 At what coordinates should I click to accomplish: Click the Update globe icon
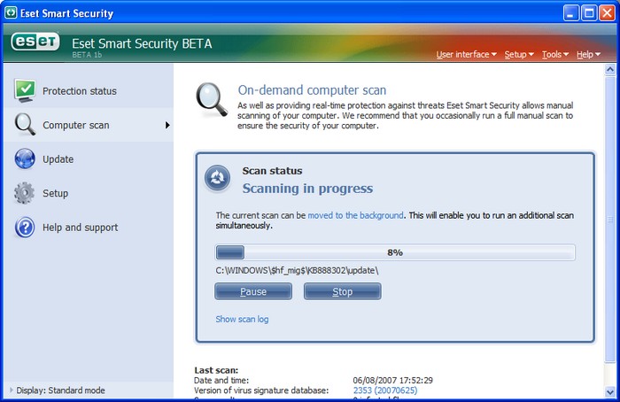(25, 158)
